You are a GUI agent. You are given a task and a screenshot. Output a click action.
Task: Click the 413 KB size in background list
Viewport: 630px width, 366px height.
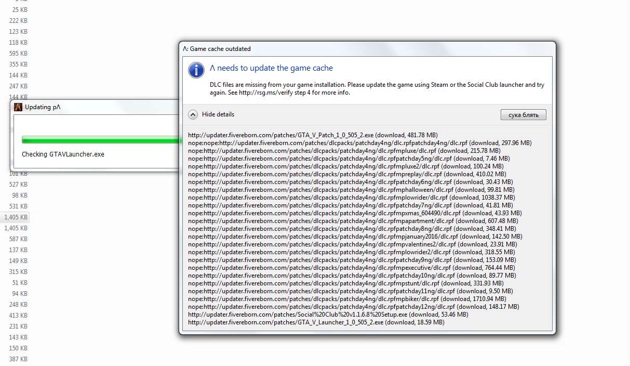(18, 316)
